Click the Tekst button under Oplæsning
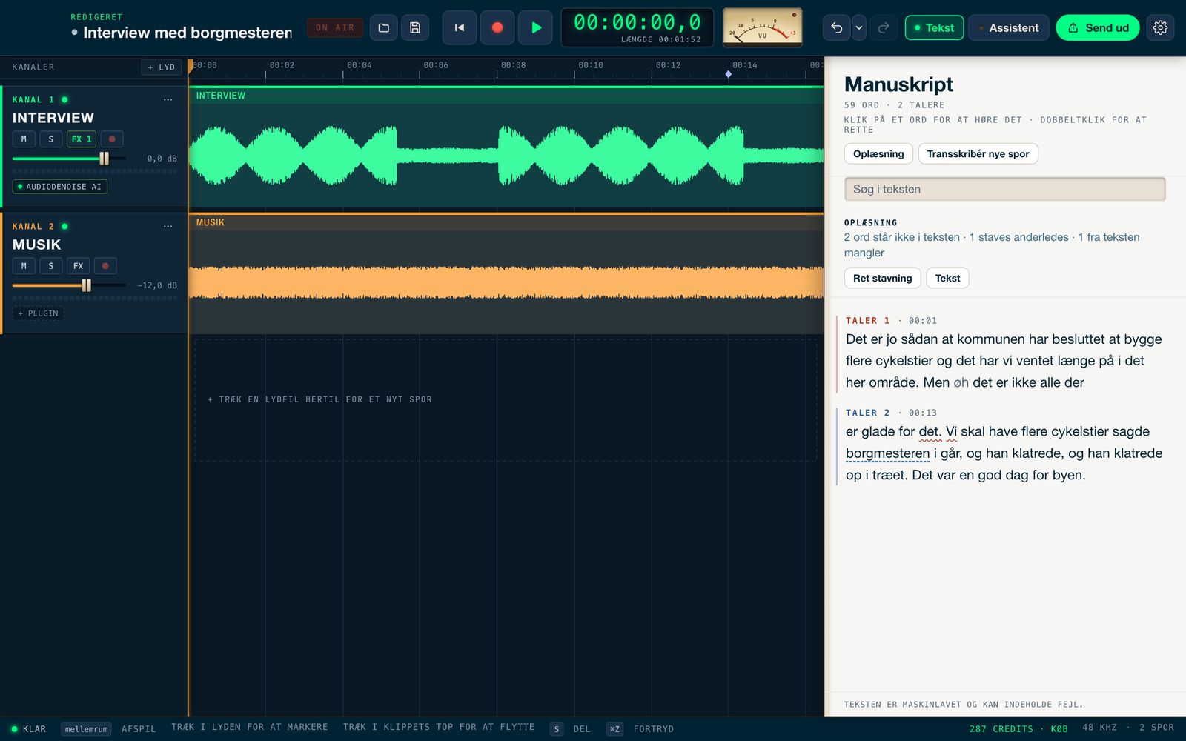This screenshot has height=741, width=1186. [947, 278]
